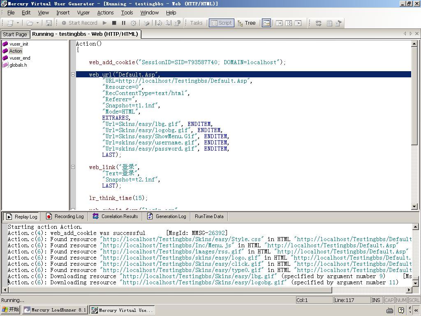Select Action in the script tree
Viewport: 421px width, 316px height.
point(16,51)
